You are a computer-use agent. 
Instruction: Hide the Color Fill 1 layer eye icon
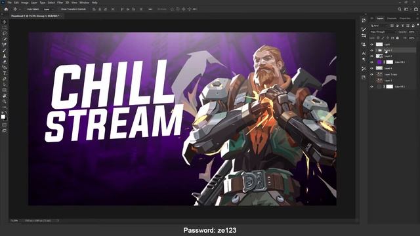coord(372,87)
